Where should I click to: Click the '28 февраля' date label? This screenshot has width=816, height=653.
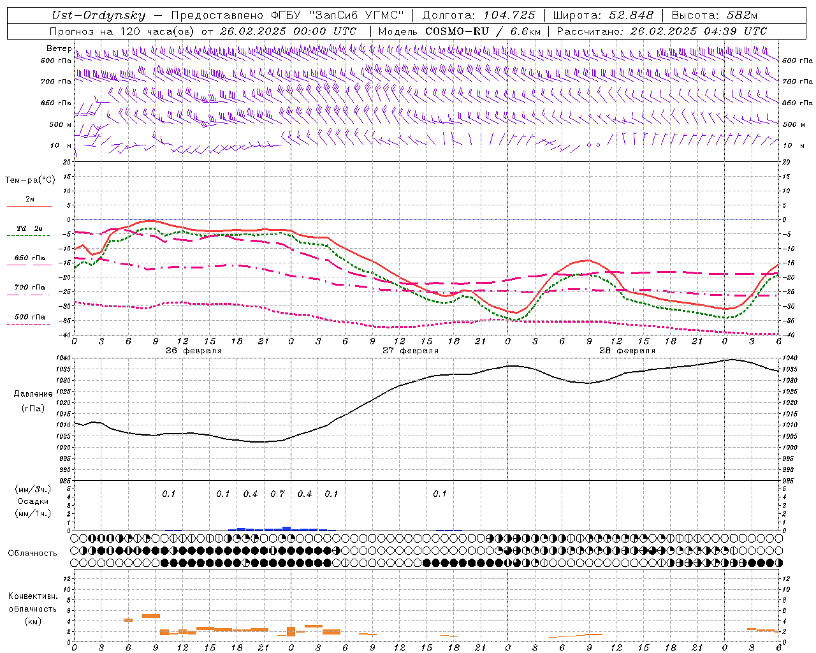(627, 351)
